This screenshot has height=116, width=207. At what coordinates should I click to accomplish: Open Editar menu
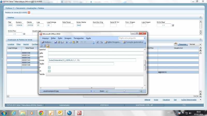tap(53, 38)
